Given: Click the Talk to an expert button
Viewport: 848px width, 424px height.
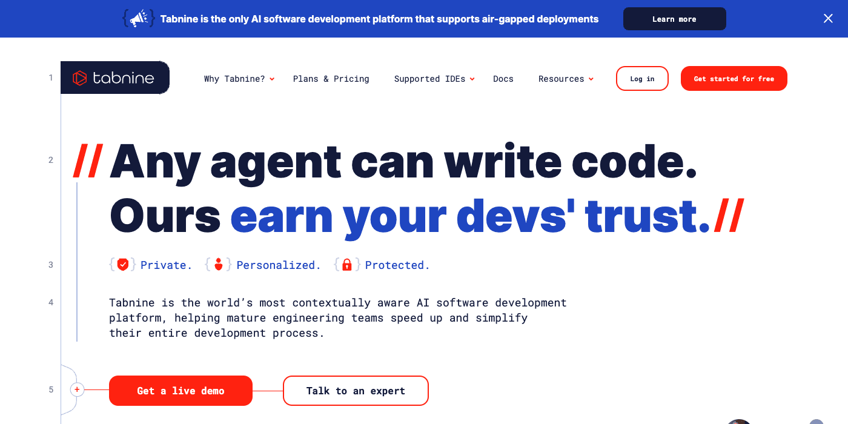Looking at the screenshot, I should [356, 391].
